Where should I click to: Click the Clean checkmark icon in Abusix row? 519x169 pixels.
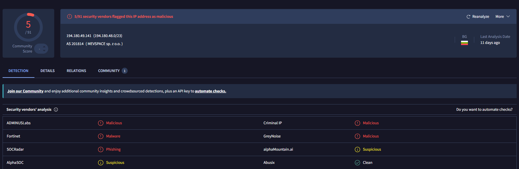(357, 163)
